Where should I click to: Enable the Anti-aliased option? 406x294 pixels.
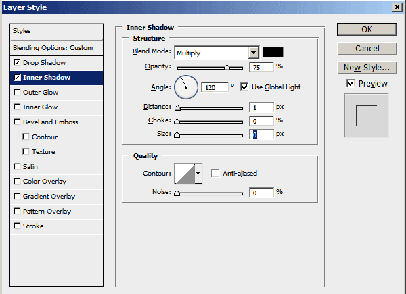(216, 173)
